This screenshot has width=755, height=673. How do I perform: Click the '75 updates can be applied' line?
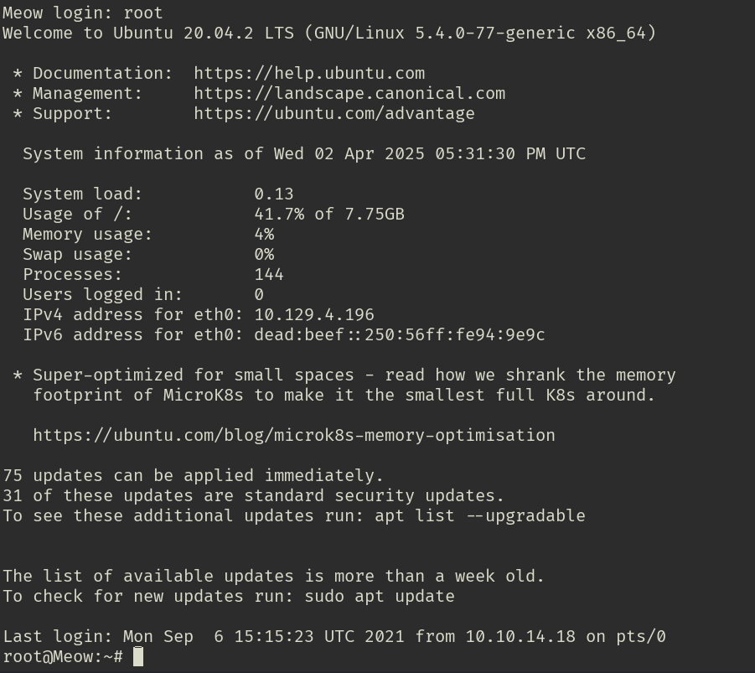[193, 476]
